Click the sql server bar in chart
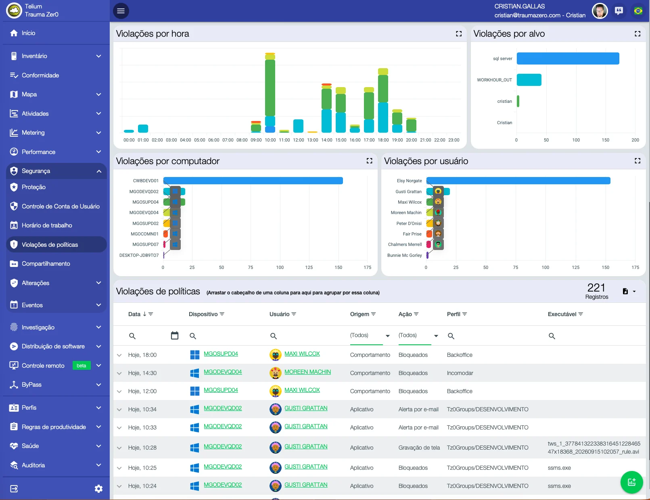650x500 pixels. [568, 58]
